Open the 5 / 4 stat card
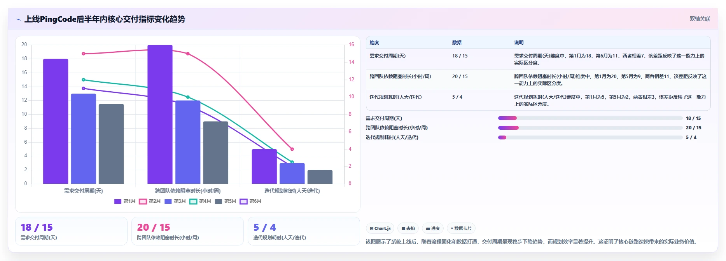Screen dimensions: 726x261 pos(304,231)
